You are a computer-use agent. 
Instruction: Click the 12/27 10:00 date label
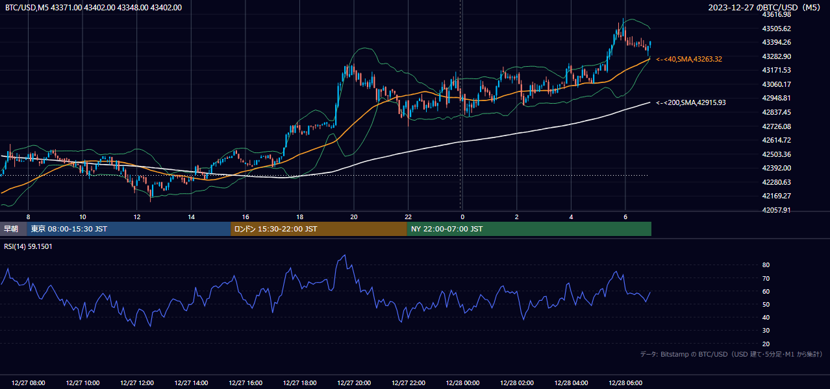coord(82,383)
